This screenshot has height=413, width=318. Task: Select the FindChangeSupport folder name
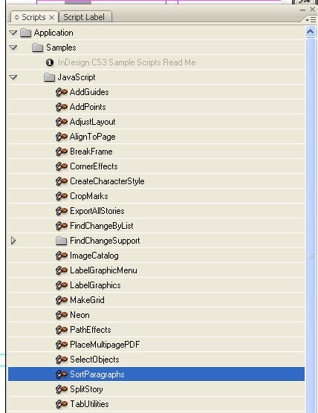pyautogui.click(x=105, y=241)
